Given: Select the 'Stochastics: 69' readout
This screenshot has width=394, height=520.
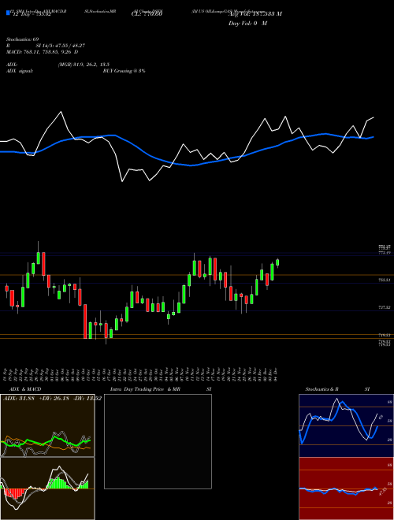Looking at the screenshot, I should 22,39.
